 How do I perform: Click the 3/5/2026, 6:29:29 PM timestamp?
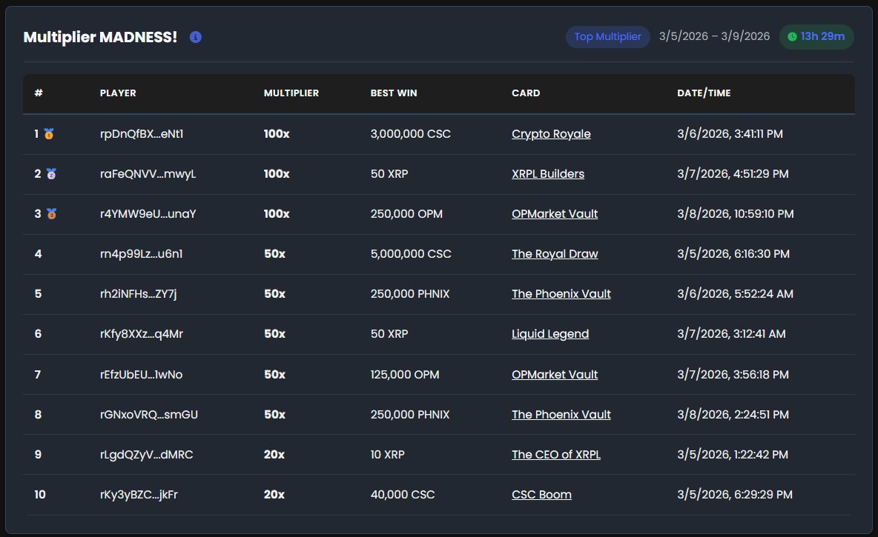735,495
